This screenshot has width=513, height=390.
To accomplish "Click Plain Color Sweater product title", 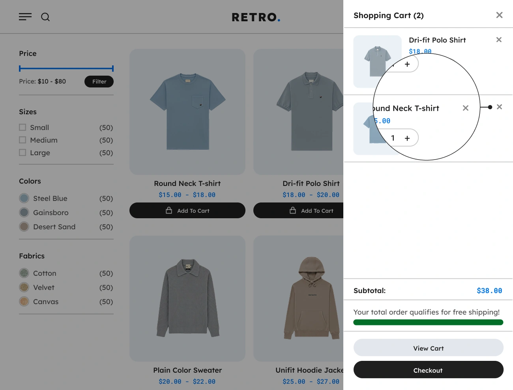I will coord(187,370).
